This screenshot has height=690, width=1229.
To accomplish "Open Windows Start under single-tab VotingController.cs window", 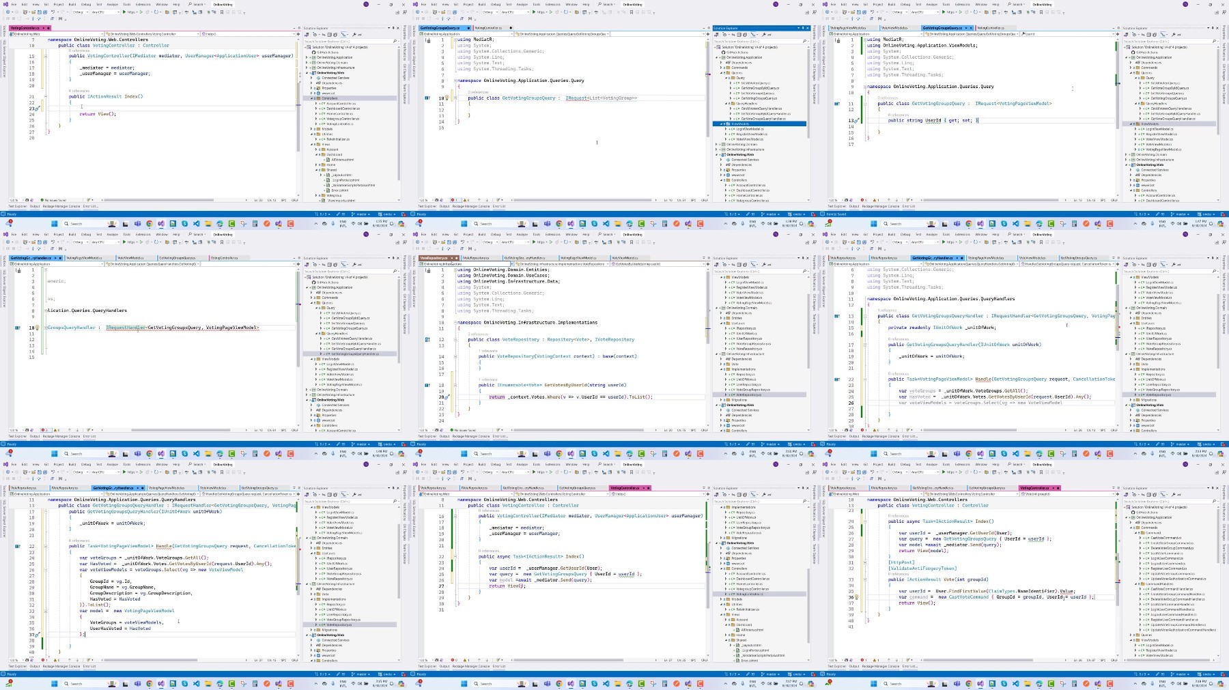I will [x=54, y=223].
